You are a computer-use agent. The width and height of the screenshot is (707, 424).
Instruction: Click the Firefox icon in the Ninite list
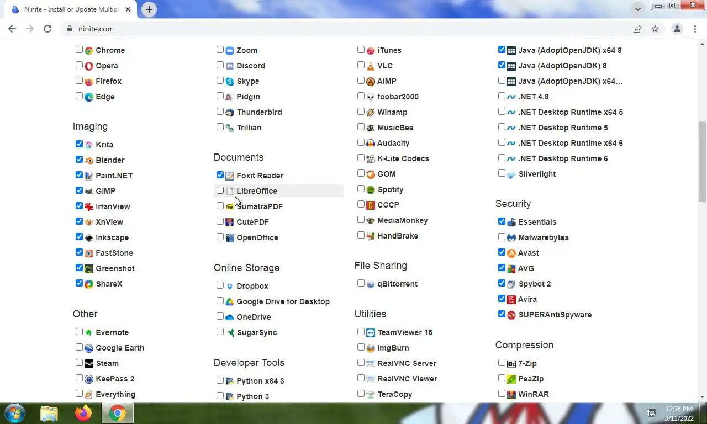[x=89, y=81]
